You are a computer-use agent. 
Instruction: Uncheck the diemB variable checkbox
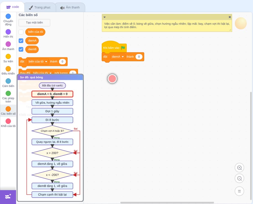(x=21, y=49)
